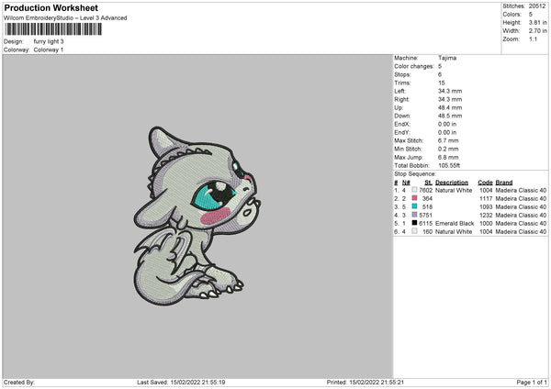Click the Stitches value 20512
Image resolution: width=551 pixels, height=389 pixels.
point(537,6)
